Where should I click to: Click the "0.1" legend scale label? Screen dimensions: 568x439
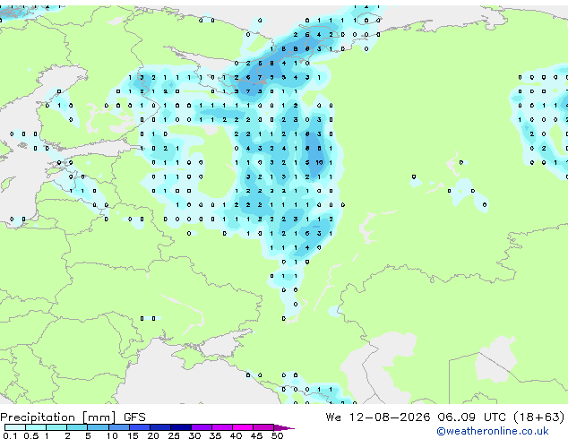pos(10,435)
